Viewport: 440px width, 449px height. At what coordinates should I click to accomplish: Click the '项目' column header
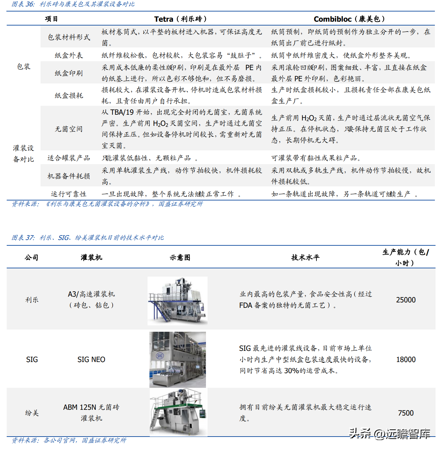click(x=51, y=19)
